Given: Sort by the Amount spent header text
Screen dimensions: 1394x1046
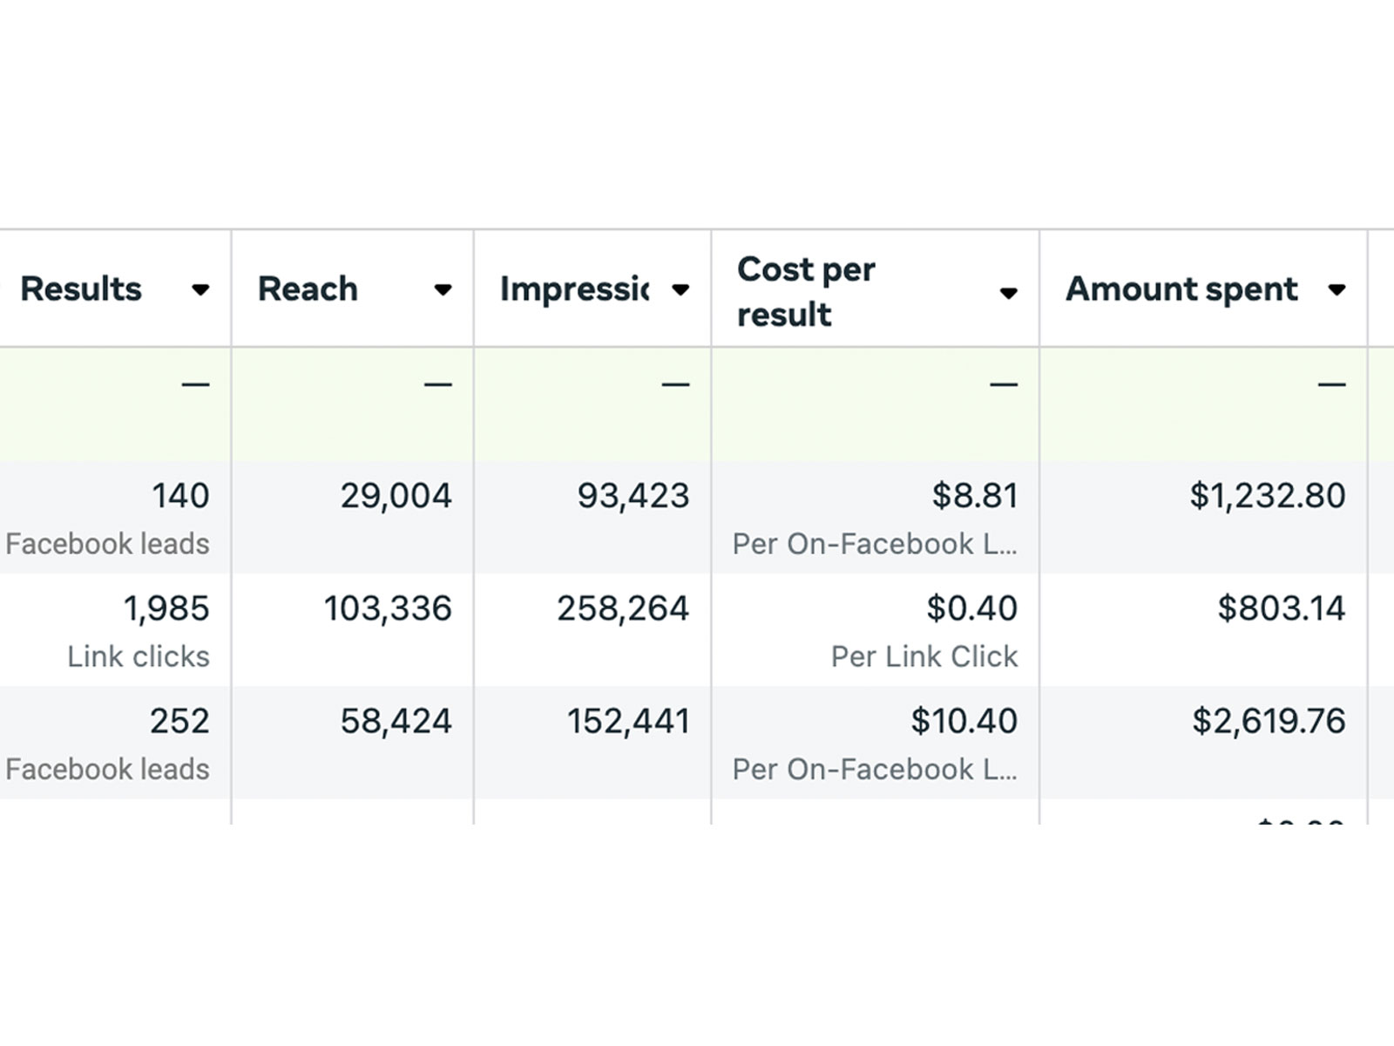Looking at the screenshot, I should [x=1181, y=289].
